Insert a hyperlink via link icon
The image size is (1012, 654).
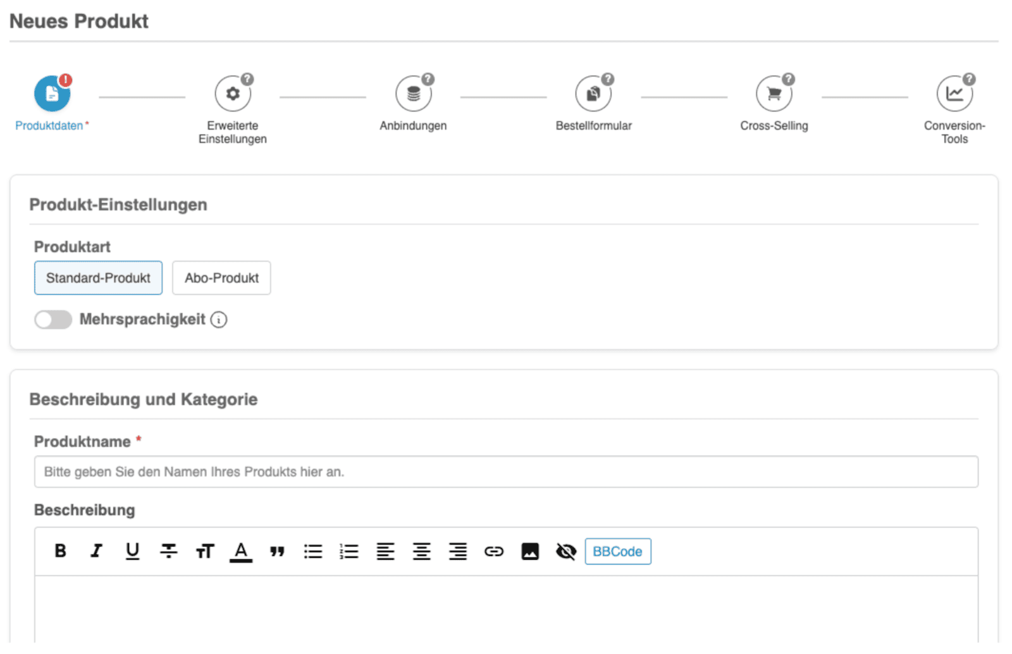tap(494, 551)
